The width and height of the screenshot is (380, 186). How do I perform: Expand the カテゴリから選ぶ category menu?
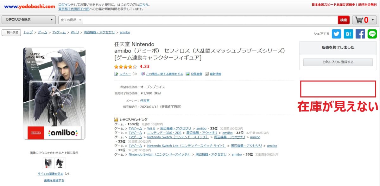click(x=29, y=20)
